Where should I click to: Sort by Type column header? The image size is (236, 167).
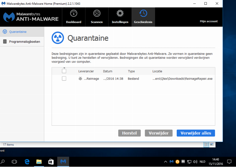pos(131,71)
